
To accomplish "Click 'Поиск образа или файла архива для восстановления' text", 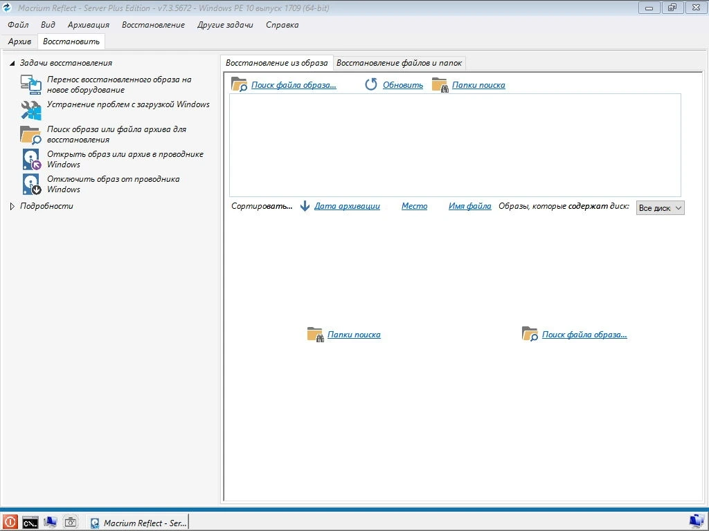I will [x=116, y=135].
